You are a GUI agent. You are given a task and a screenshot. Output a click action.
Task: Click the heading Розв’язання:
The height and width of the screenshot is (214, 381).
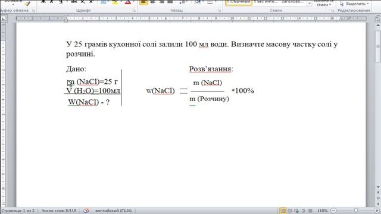tap(211, 69)
